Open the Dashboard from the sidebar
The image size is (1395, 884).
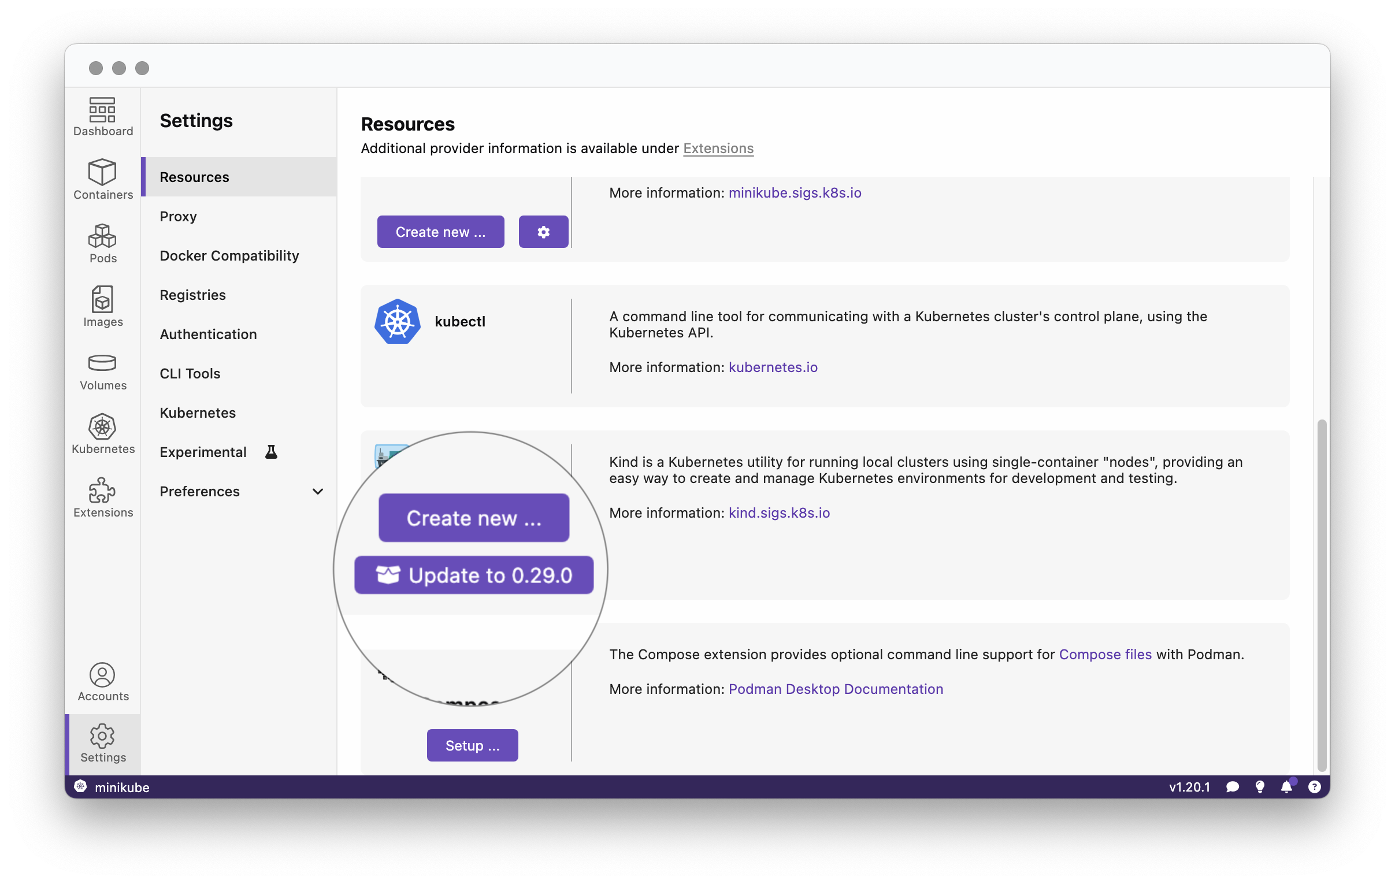click(x=102, y=116)
